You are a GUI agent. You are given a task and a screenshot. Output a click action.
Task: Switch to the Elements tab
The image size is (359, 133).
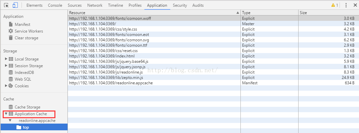(35, 5)
